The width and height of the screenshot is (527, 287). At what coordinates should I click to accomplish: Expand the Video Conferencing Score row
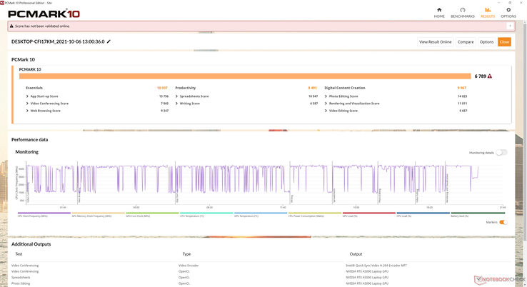(x=28, y=104)
